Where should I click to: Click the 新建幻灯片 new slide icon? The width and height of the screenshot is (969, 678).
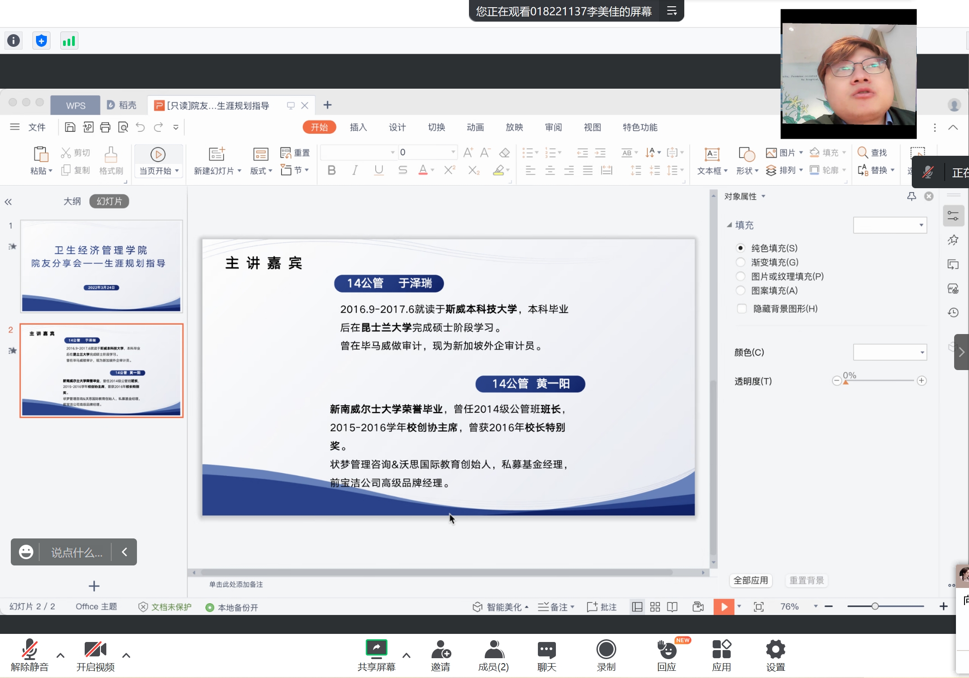pyautogui.click(x=217, y=154)
